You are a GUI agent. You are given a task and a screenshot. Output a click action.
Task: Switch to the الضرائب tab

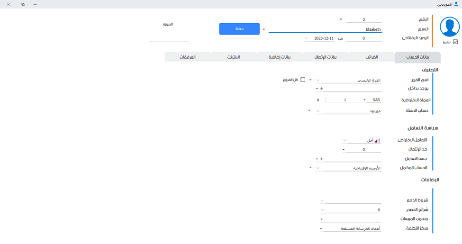pyautogui.click(x=371, y=57)
